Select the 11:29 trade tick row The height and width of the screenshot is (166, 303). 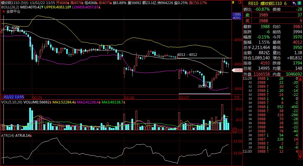(x=271, y=78)
